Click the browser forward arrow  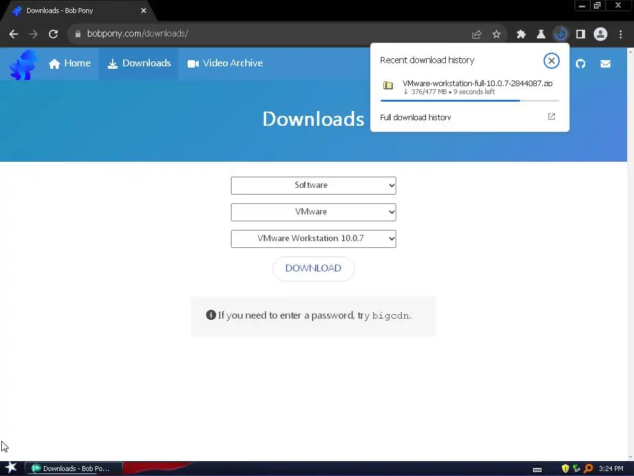pos(33,34)
